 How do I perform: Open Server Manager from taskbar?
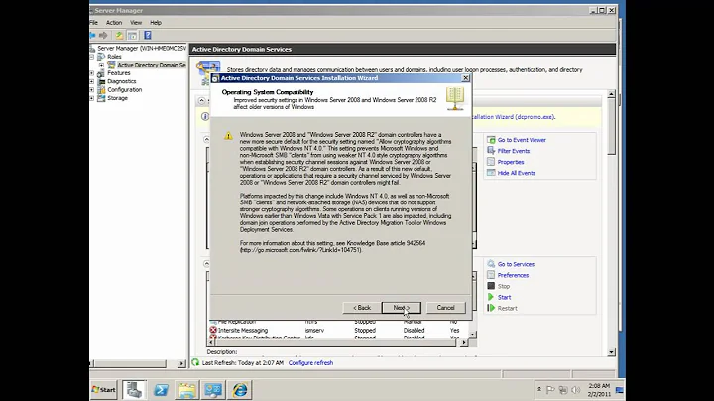tap(134, 390)
